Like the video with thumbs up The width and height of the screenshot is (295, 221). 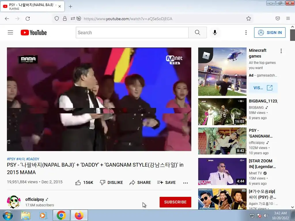(84, 182)
